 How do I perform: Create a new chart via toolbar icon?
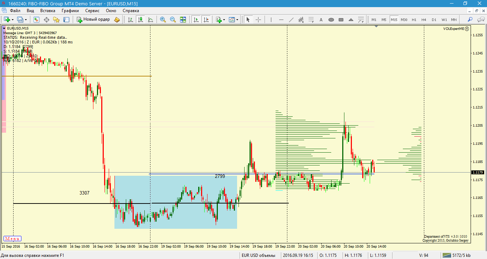tap(7, 20)
